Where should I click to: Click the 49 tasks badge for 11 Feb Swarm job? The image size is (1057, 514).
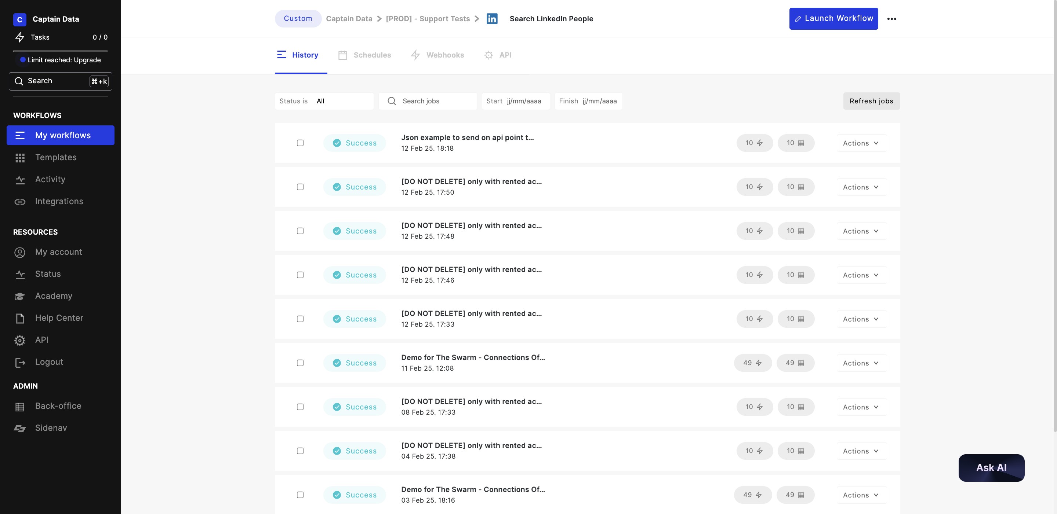pyautogui.click(x=753, y=363)
